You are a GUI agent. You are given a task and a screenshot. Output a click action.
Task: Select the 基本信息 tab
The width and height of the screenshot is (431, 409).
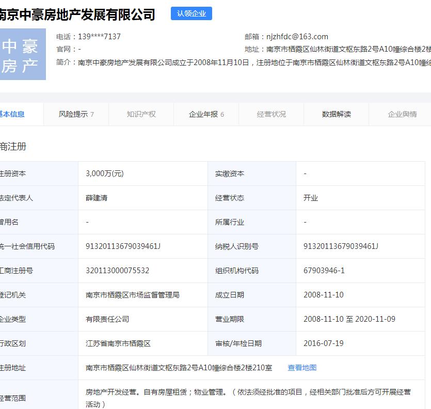(12, 114)
